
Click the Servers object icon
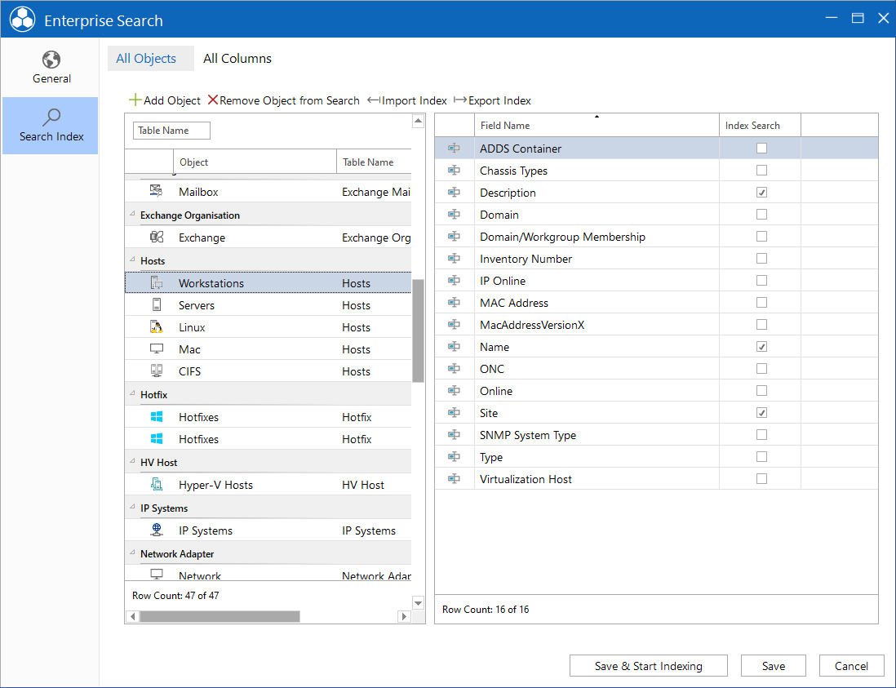point(156,305)
